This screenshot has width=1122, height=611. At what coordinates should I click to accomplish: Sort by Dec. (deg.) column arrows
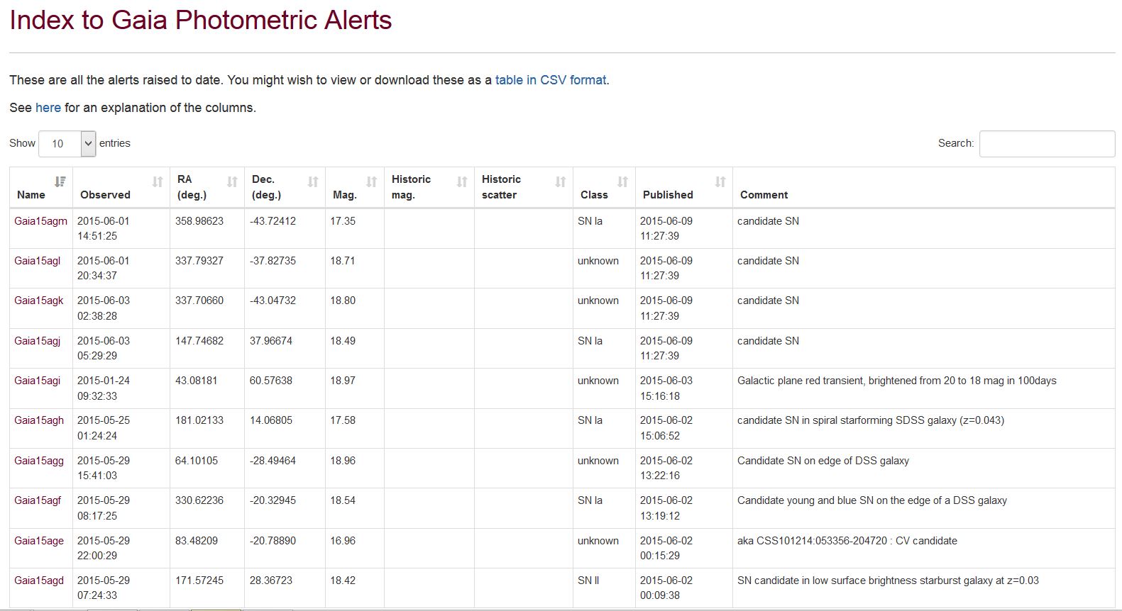(313, 181)
